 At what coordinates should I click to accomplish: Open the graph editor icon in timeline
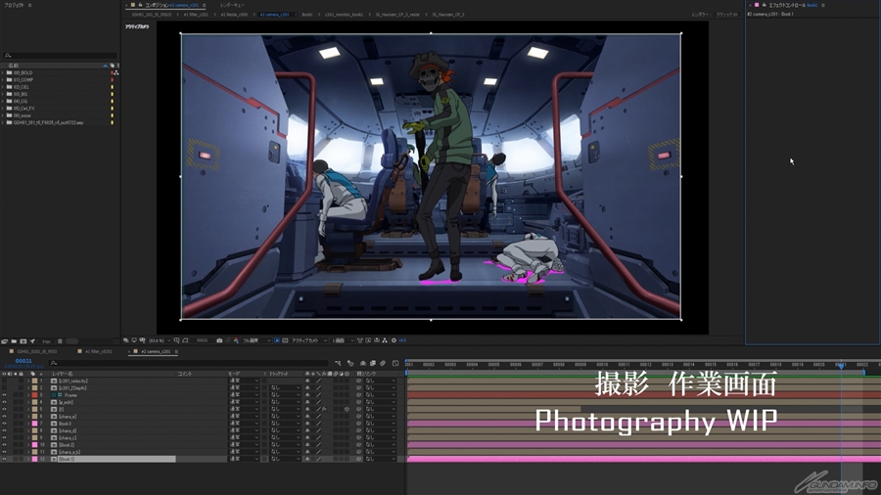tap(395, 364)
